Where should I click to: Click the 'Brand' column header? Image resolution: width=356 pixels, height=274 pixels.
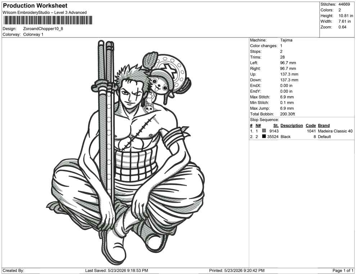point(324,125)
